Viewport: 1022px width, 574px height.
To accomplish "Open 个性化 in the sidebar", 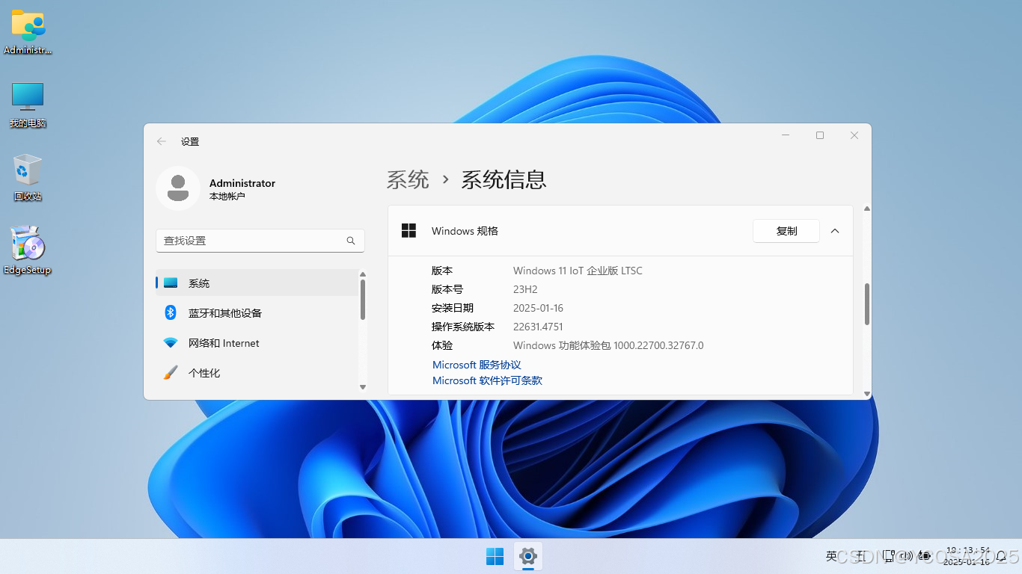I will coord(257,373).
